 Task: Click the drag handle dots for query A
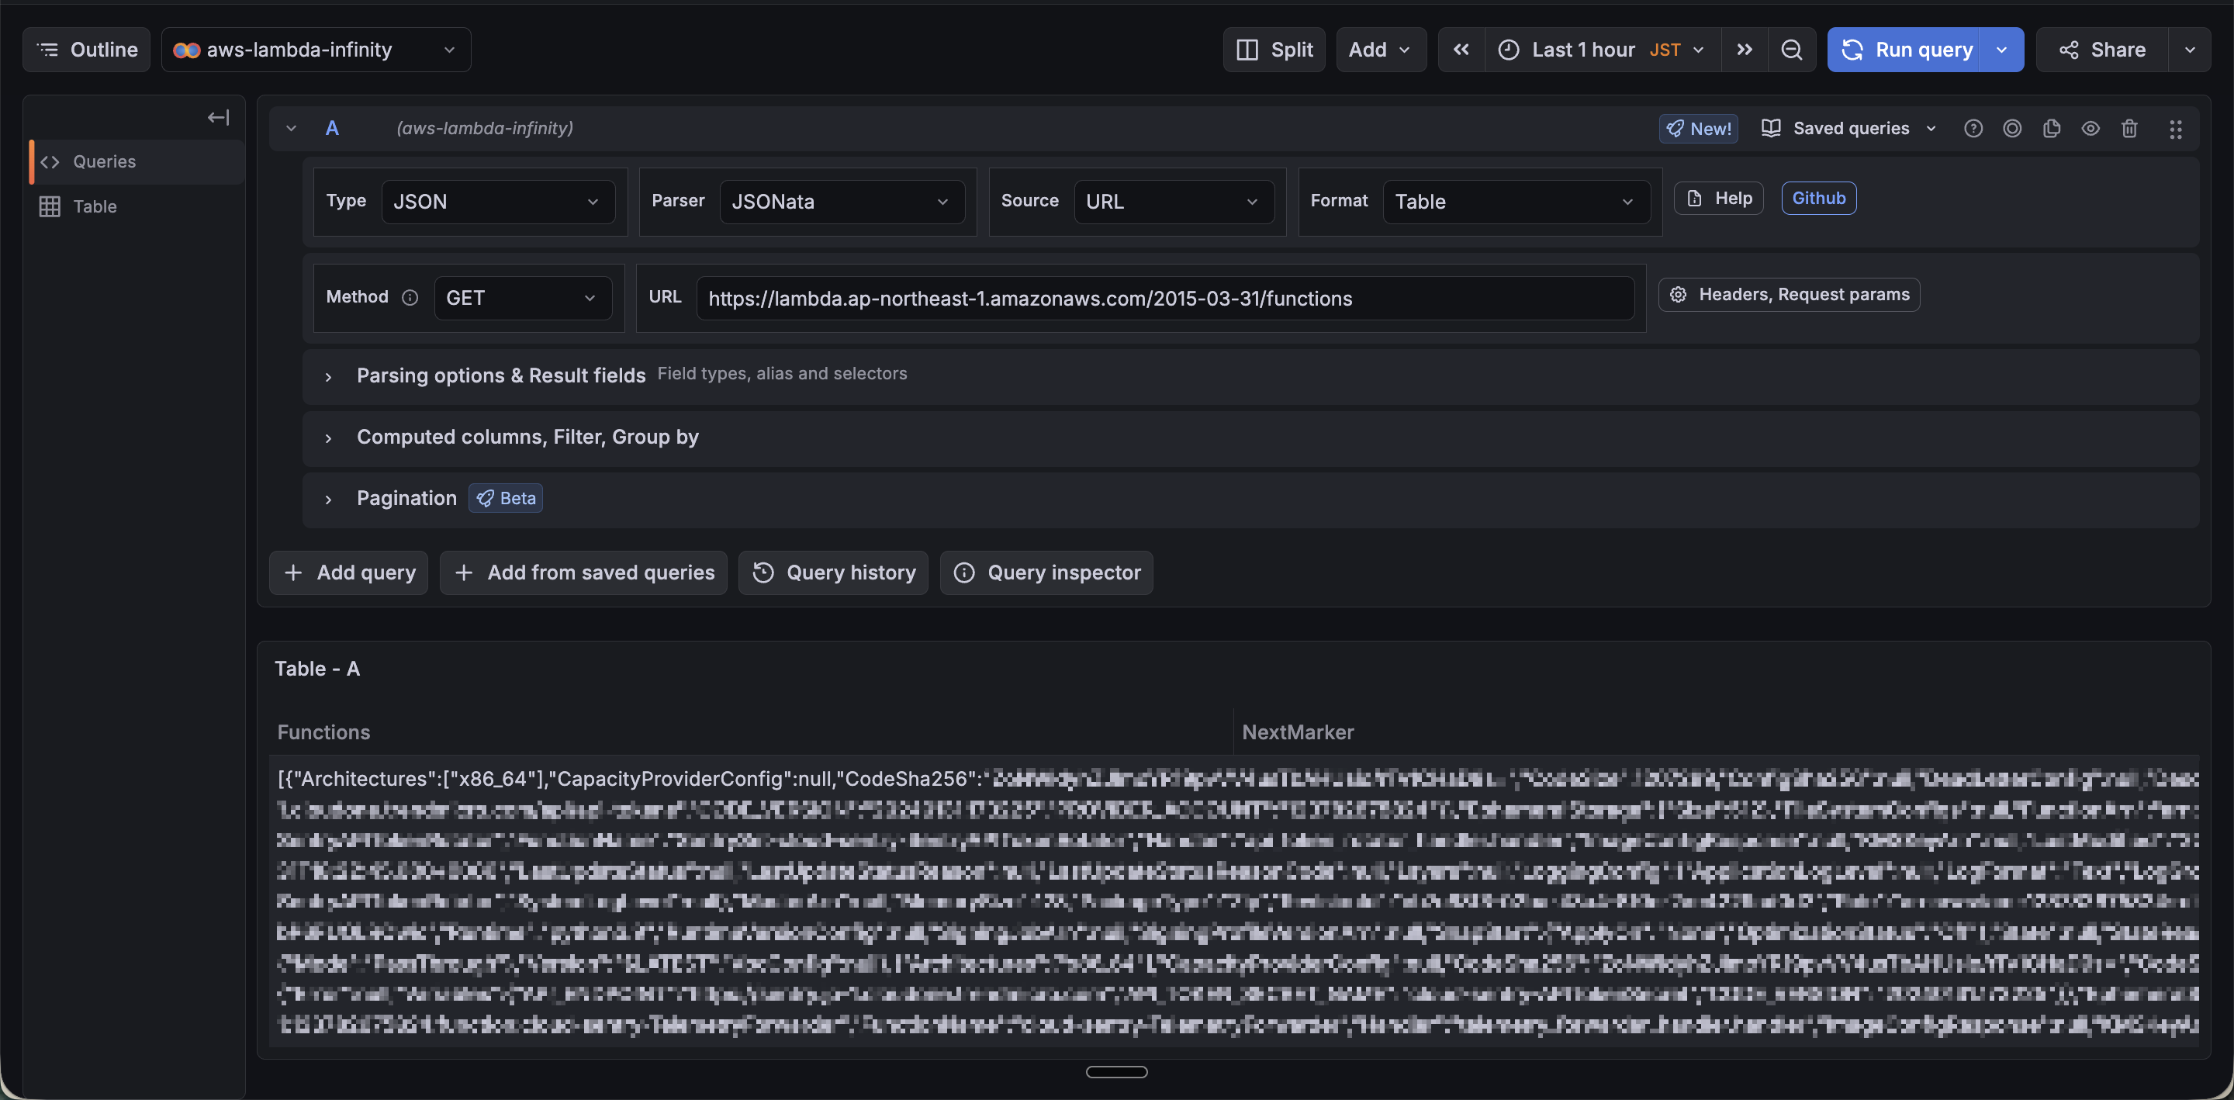(2175, 130)
